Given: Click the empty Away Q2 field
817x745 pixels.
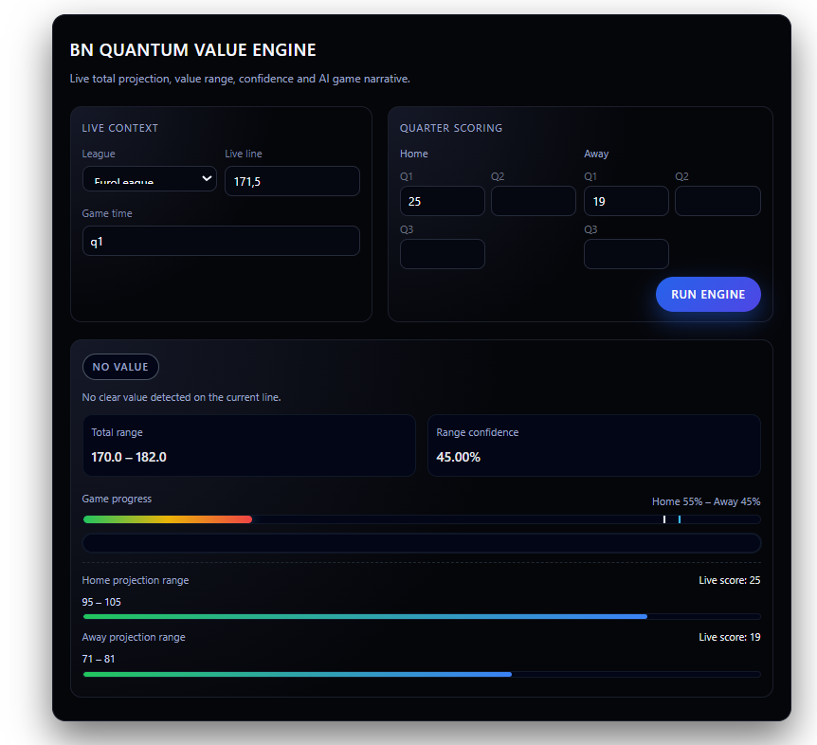Looking at the screenshot, I should click(x=717, y=201).
